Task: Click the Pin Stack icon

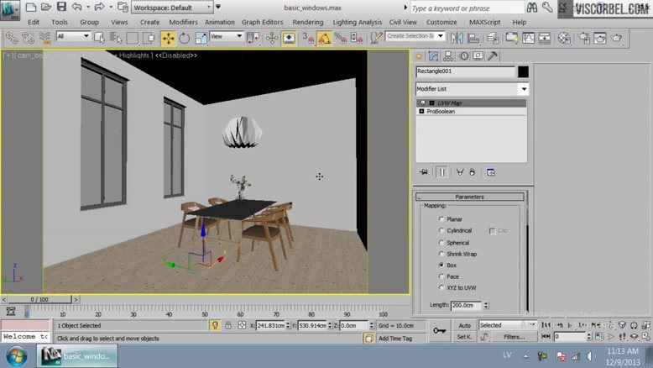Action: 423,172
